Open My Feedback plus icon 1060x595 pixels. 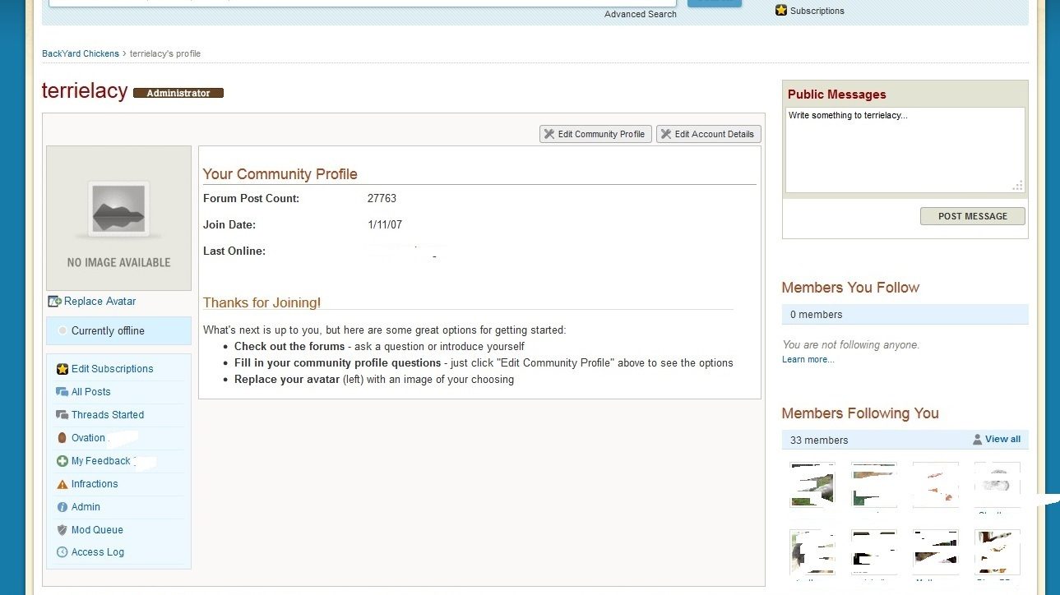(62, 461)
